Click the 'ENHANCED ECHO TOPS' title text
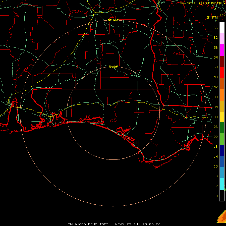 coord(88,224)
